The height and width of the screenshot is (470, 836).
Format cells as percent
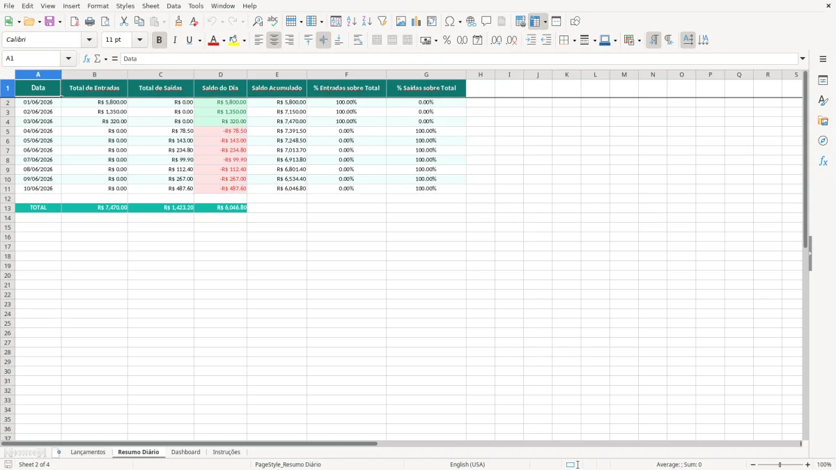tap(447, 40)
